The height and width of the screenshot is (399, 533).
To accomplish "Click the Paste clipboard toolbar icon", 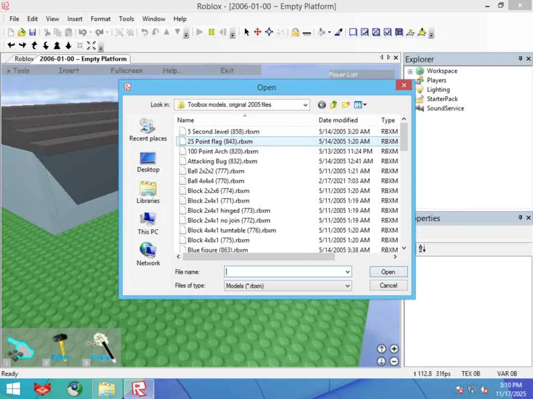I will point(69,32).
